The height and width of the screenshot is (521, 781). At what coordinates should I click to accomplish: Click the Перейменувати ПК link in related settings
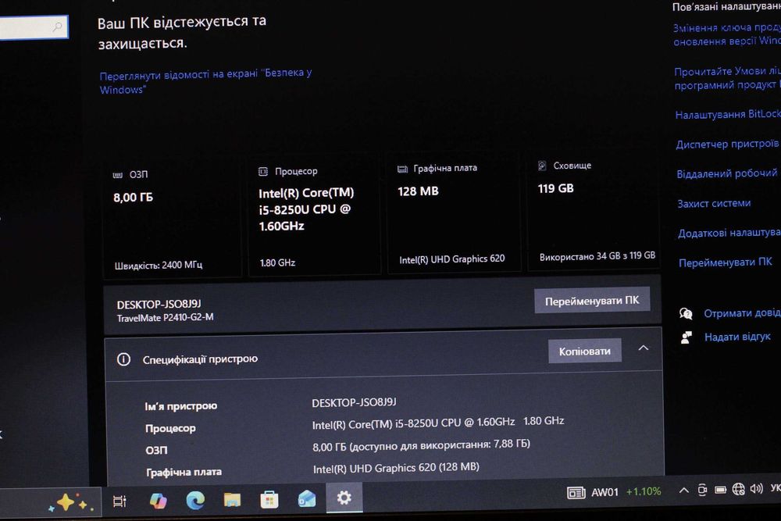pos(726,262)
